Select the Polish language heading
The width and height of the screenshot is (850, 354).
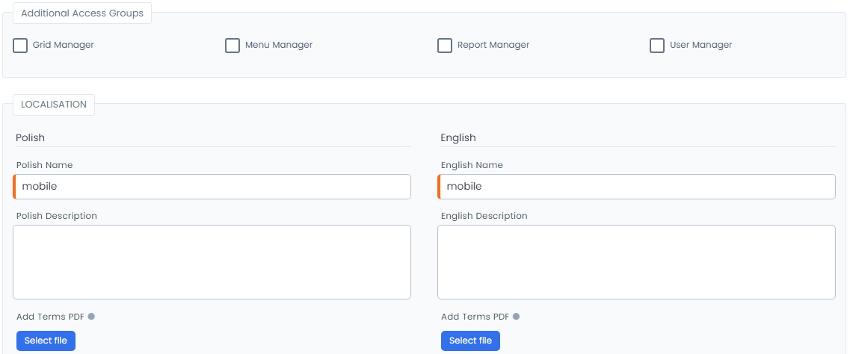[31, 138]
